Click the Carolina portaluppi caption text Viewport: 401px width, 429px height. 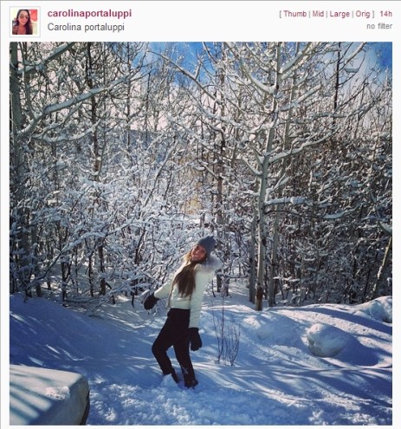coord(86,27)
